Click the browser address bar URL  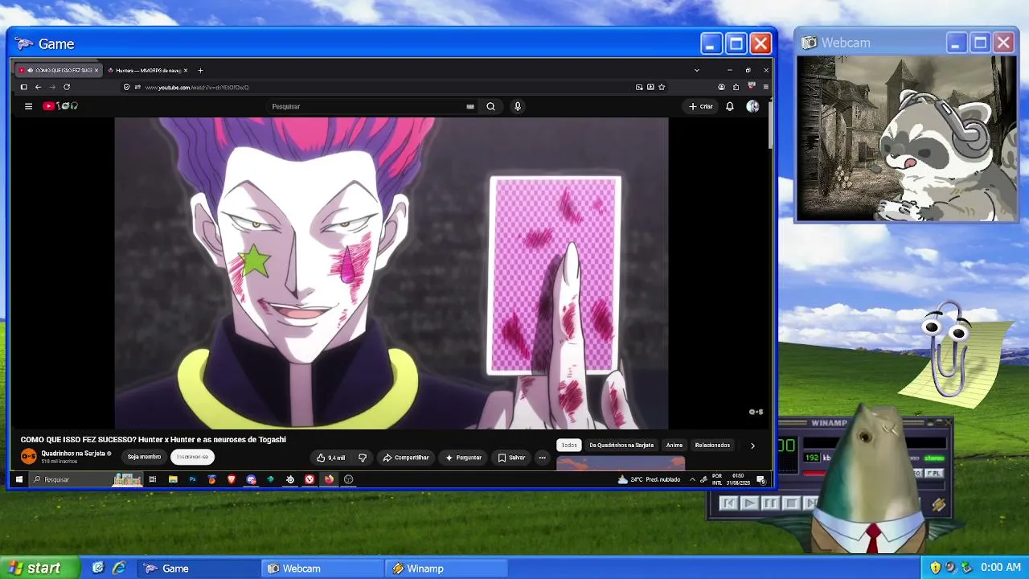[197, 87]
